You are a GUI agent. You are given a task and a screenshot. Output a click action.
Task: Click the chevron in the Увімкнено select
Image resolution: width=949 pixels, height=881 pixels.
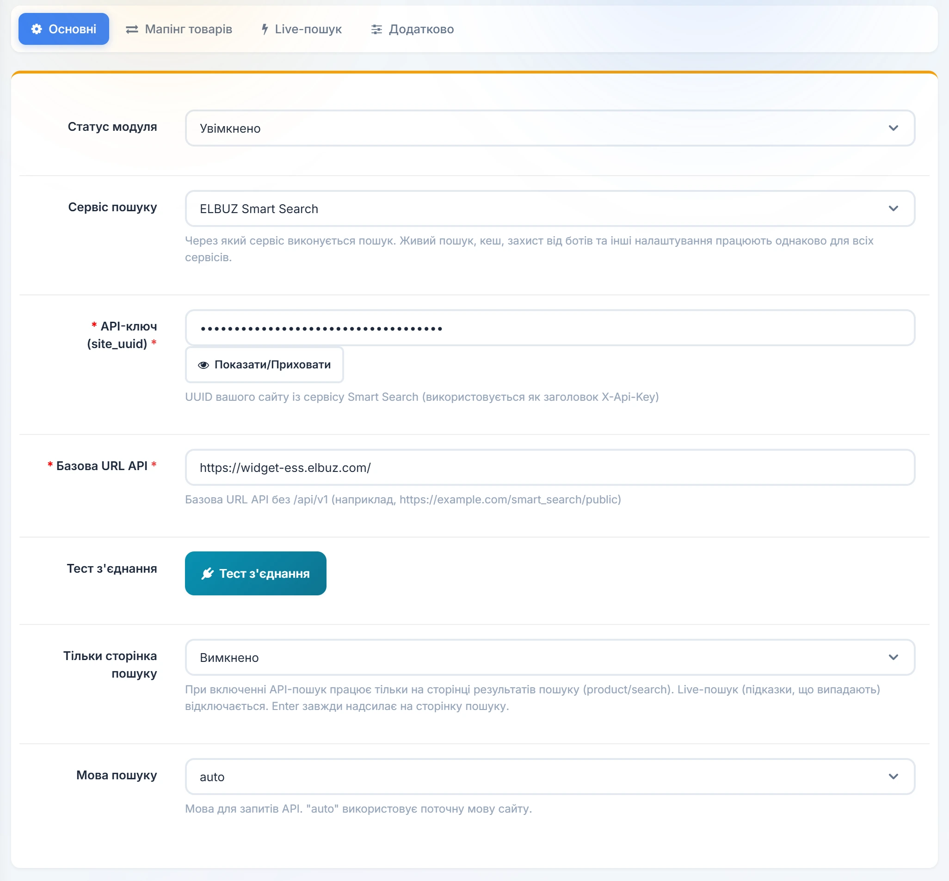[x=893, y=128]
